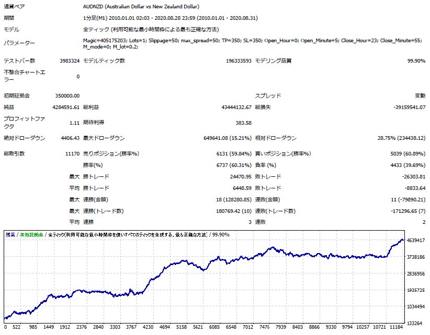The image size is (430, 335).
Task: Click the largest losing trade value -26303.81
Action: pos(414,177)
